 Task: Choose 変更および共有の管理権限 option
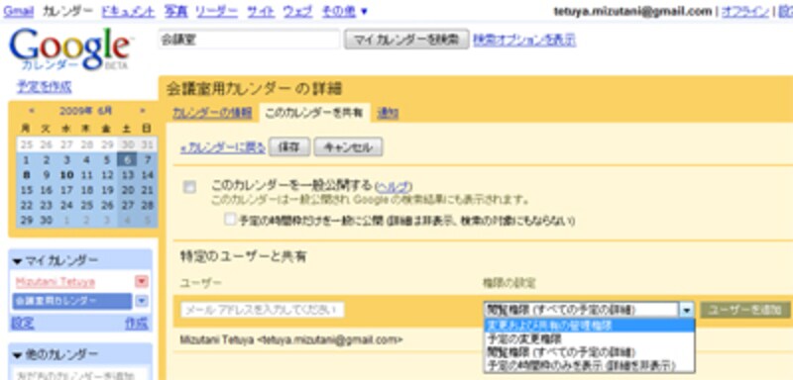(x=589, y=326)
